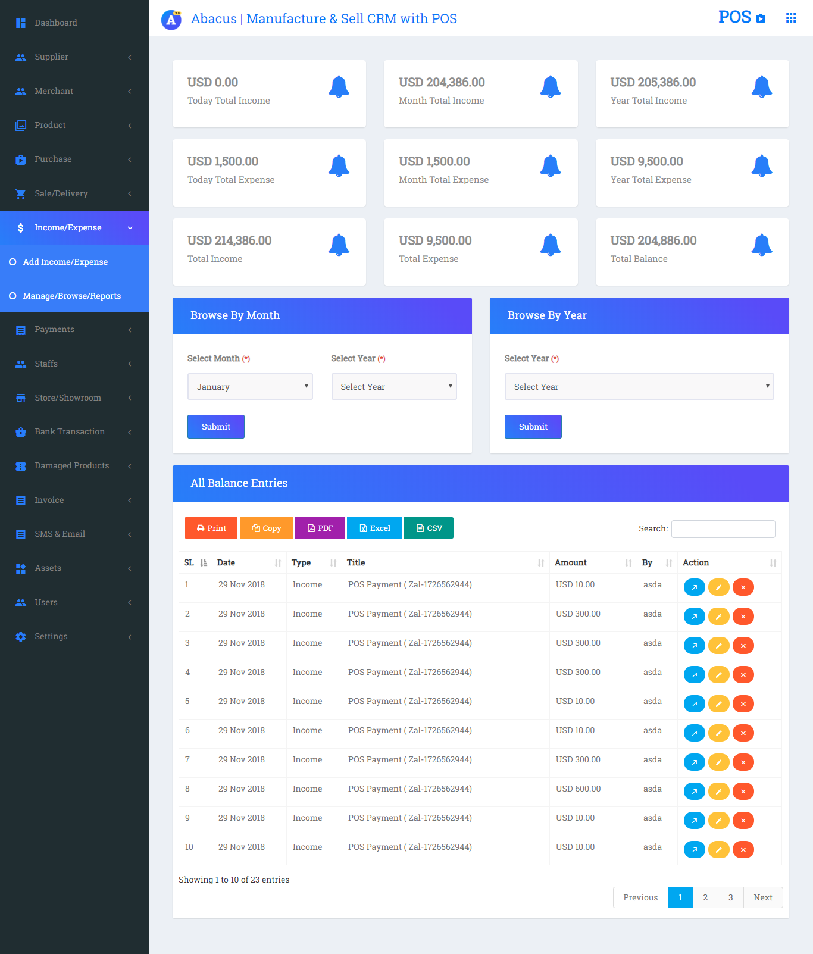Image resolution: width=813 pixels, height=954 pixels.
Task: Click bell icon on Month Total Income card
Action: point(551,87)
